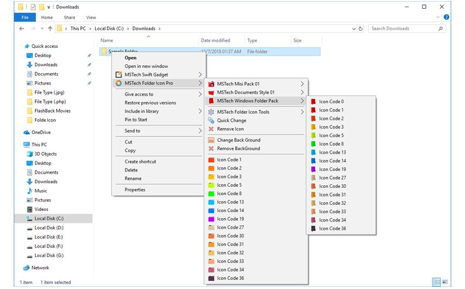
Task: Click the Quick Change icon
Action: [211, 120]
